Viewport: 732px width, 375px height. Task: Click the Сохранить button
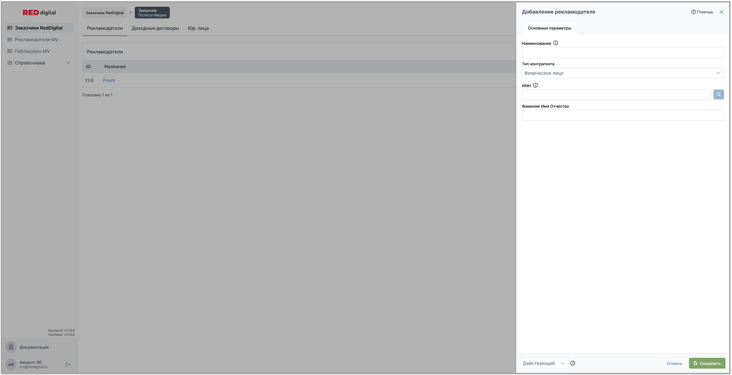(707, 363)
